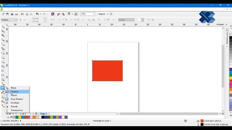The image size is (232, 130).
Task: Click the vertical scrollbar of the drawing window
Action: 223,66
